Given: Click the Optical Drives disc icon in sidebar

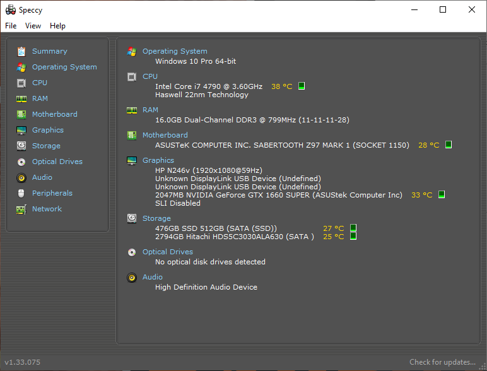Looking at the screenshot, I should [x=21, y=162].
